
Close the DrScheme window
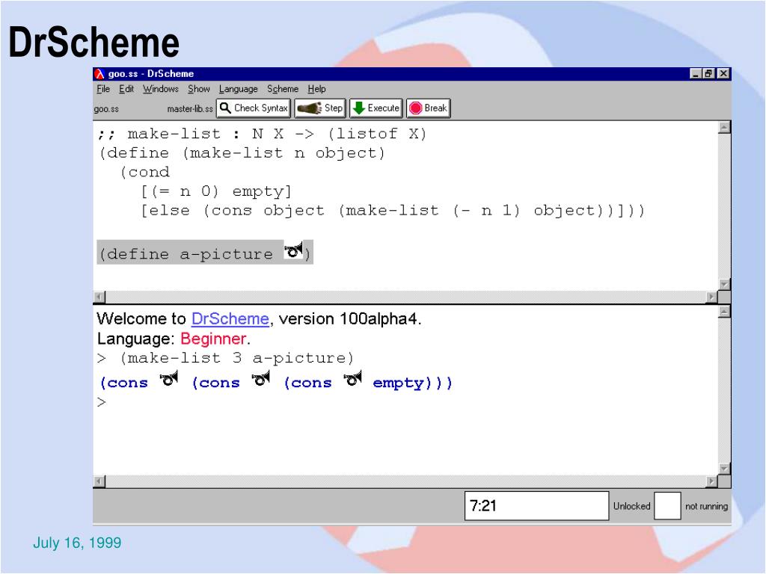point(723,74)
